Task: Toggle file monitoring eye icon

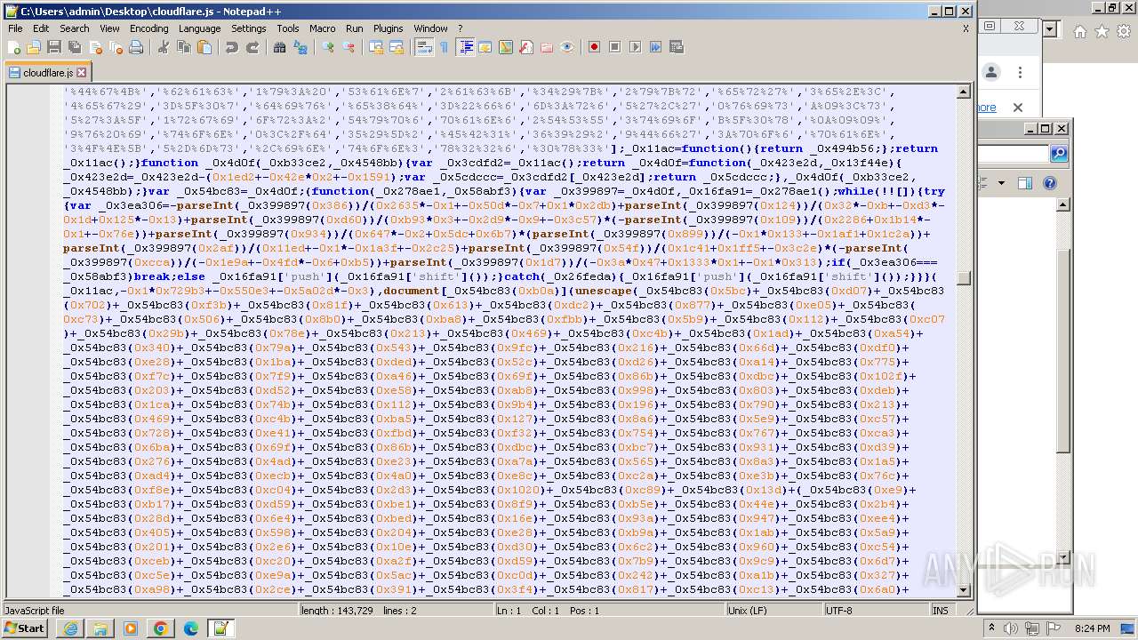Action: pyautogui.click(x=567, y=47)
